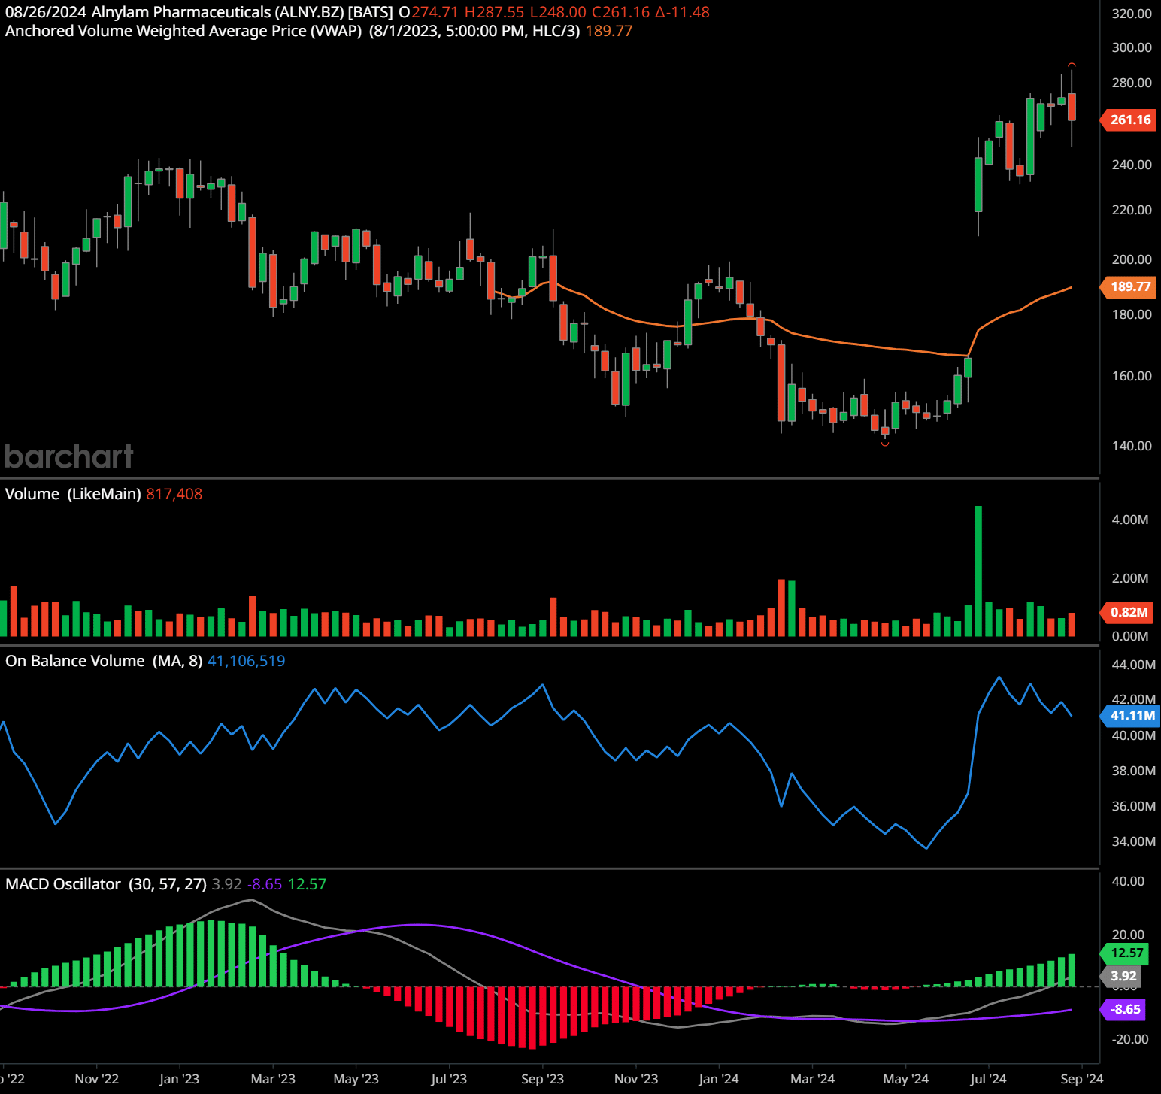This screenshot has height=1094, width=1161.
Task: Click the Nov '22 date axis label
Action: coord(97,1079)
